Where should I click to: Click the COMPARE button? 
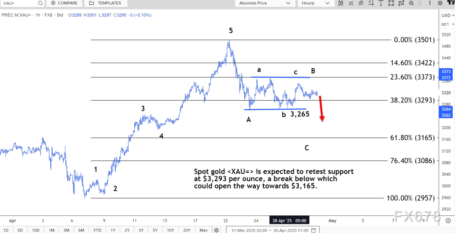64,3
